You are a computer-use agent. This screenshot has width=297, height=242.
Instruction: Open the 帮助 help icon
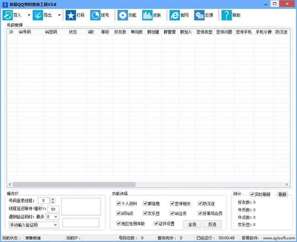pyautogui.click(x=226, y=15)
